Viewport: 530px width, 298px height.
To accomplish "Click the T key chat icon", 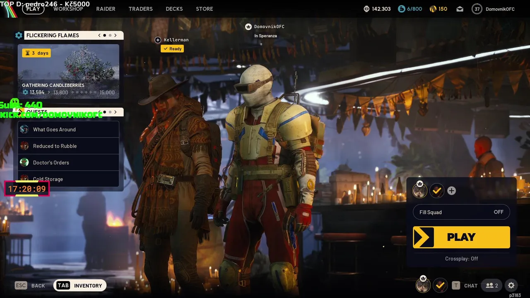I will click(456, 286).
